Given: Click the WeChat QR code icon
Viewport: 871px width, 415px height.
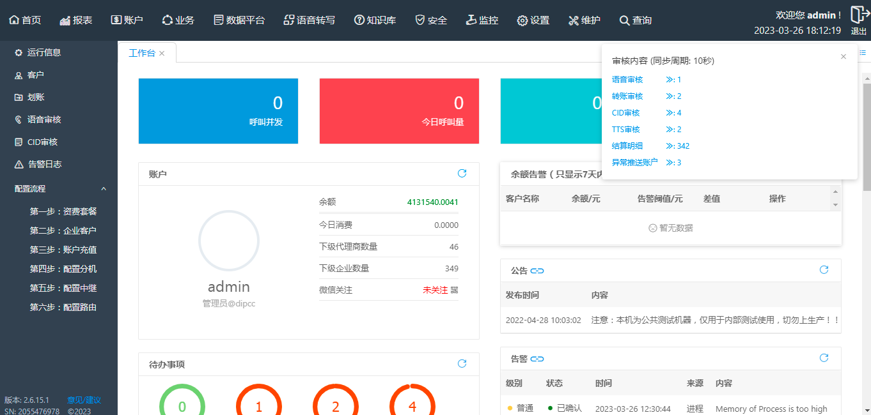Looking at the screenshot, I should pos(455,290).
